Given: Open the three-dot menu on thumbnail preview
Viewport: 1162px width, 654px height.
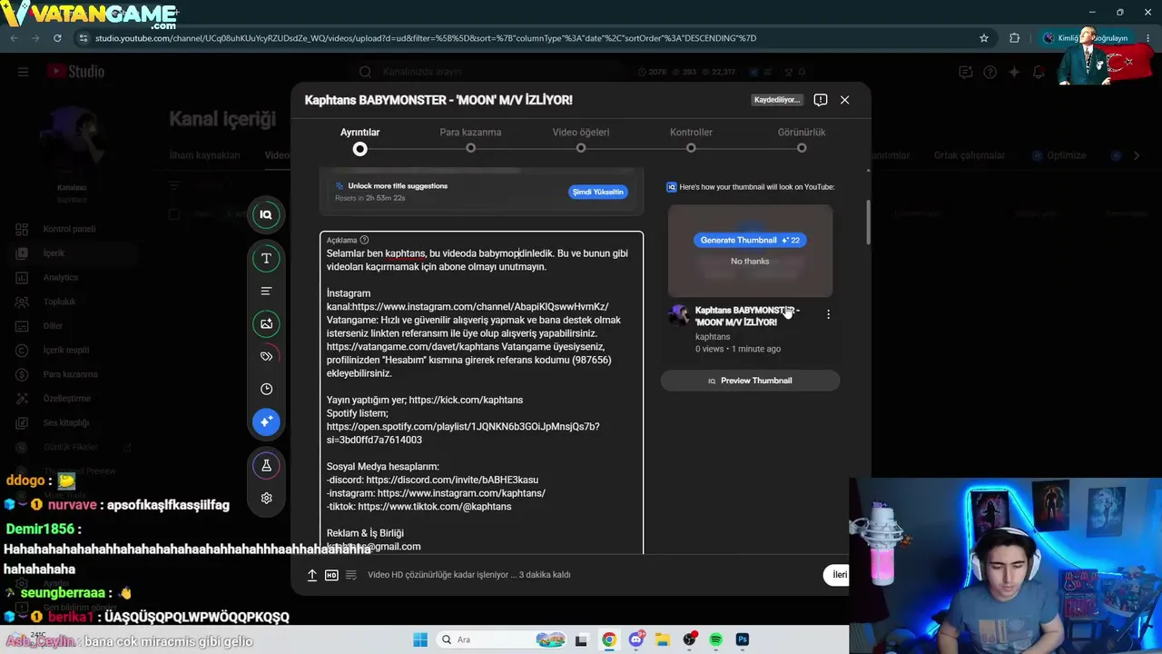Looking at the screenshot, I should click(828, 314).
